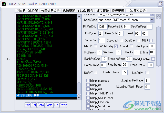
Task: Expand the ExtCode dropdown arrow
Action: coord(152,15)
